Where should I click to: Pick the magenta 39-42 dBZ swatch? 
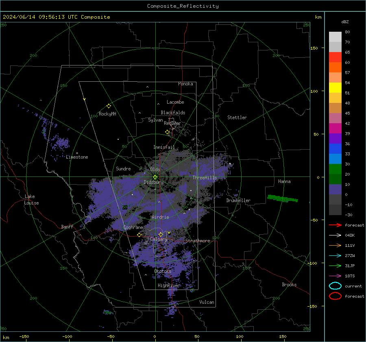335,129
